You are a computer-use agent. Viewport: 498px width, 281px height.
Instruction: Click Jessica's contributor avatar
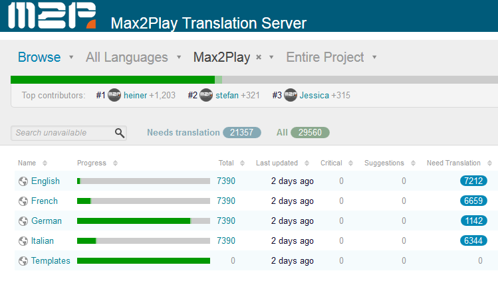click(x=291, y=95)
